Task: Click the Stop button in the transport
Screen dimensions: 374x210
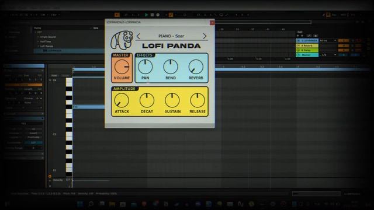Action: (152, 15)
